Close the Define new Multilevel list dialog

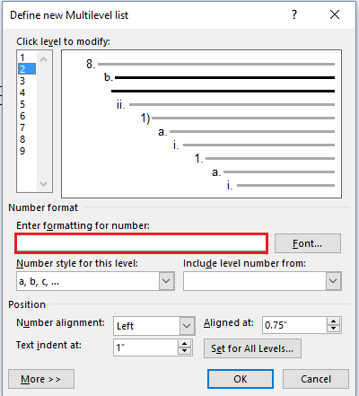[x=335, y=14]
